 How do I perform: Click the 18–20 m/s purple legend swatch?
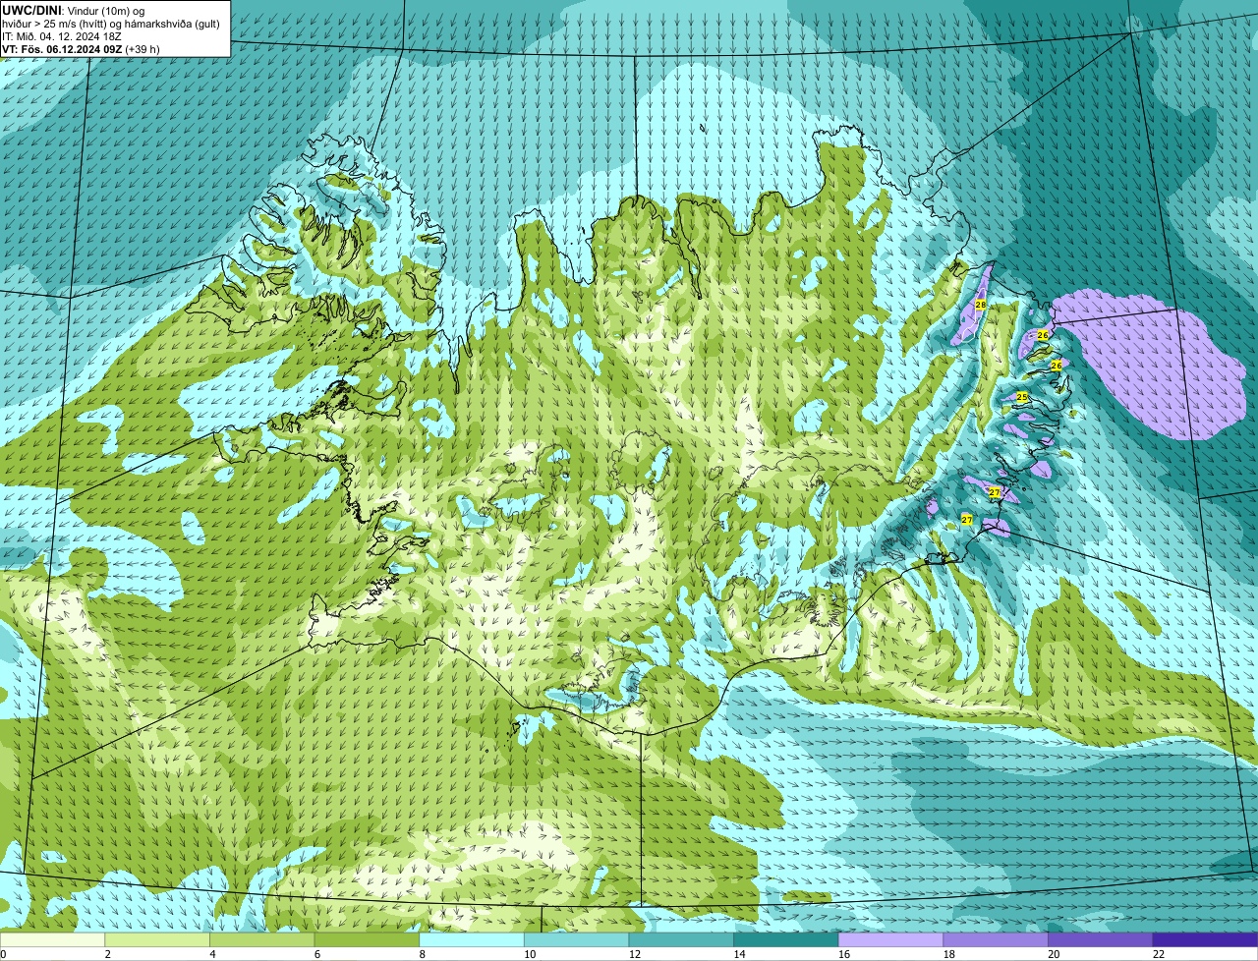tap(996, 940)
